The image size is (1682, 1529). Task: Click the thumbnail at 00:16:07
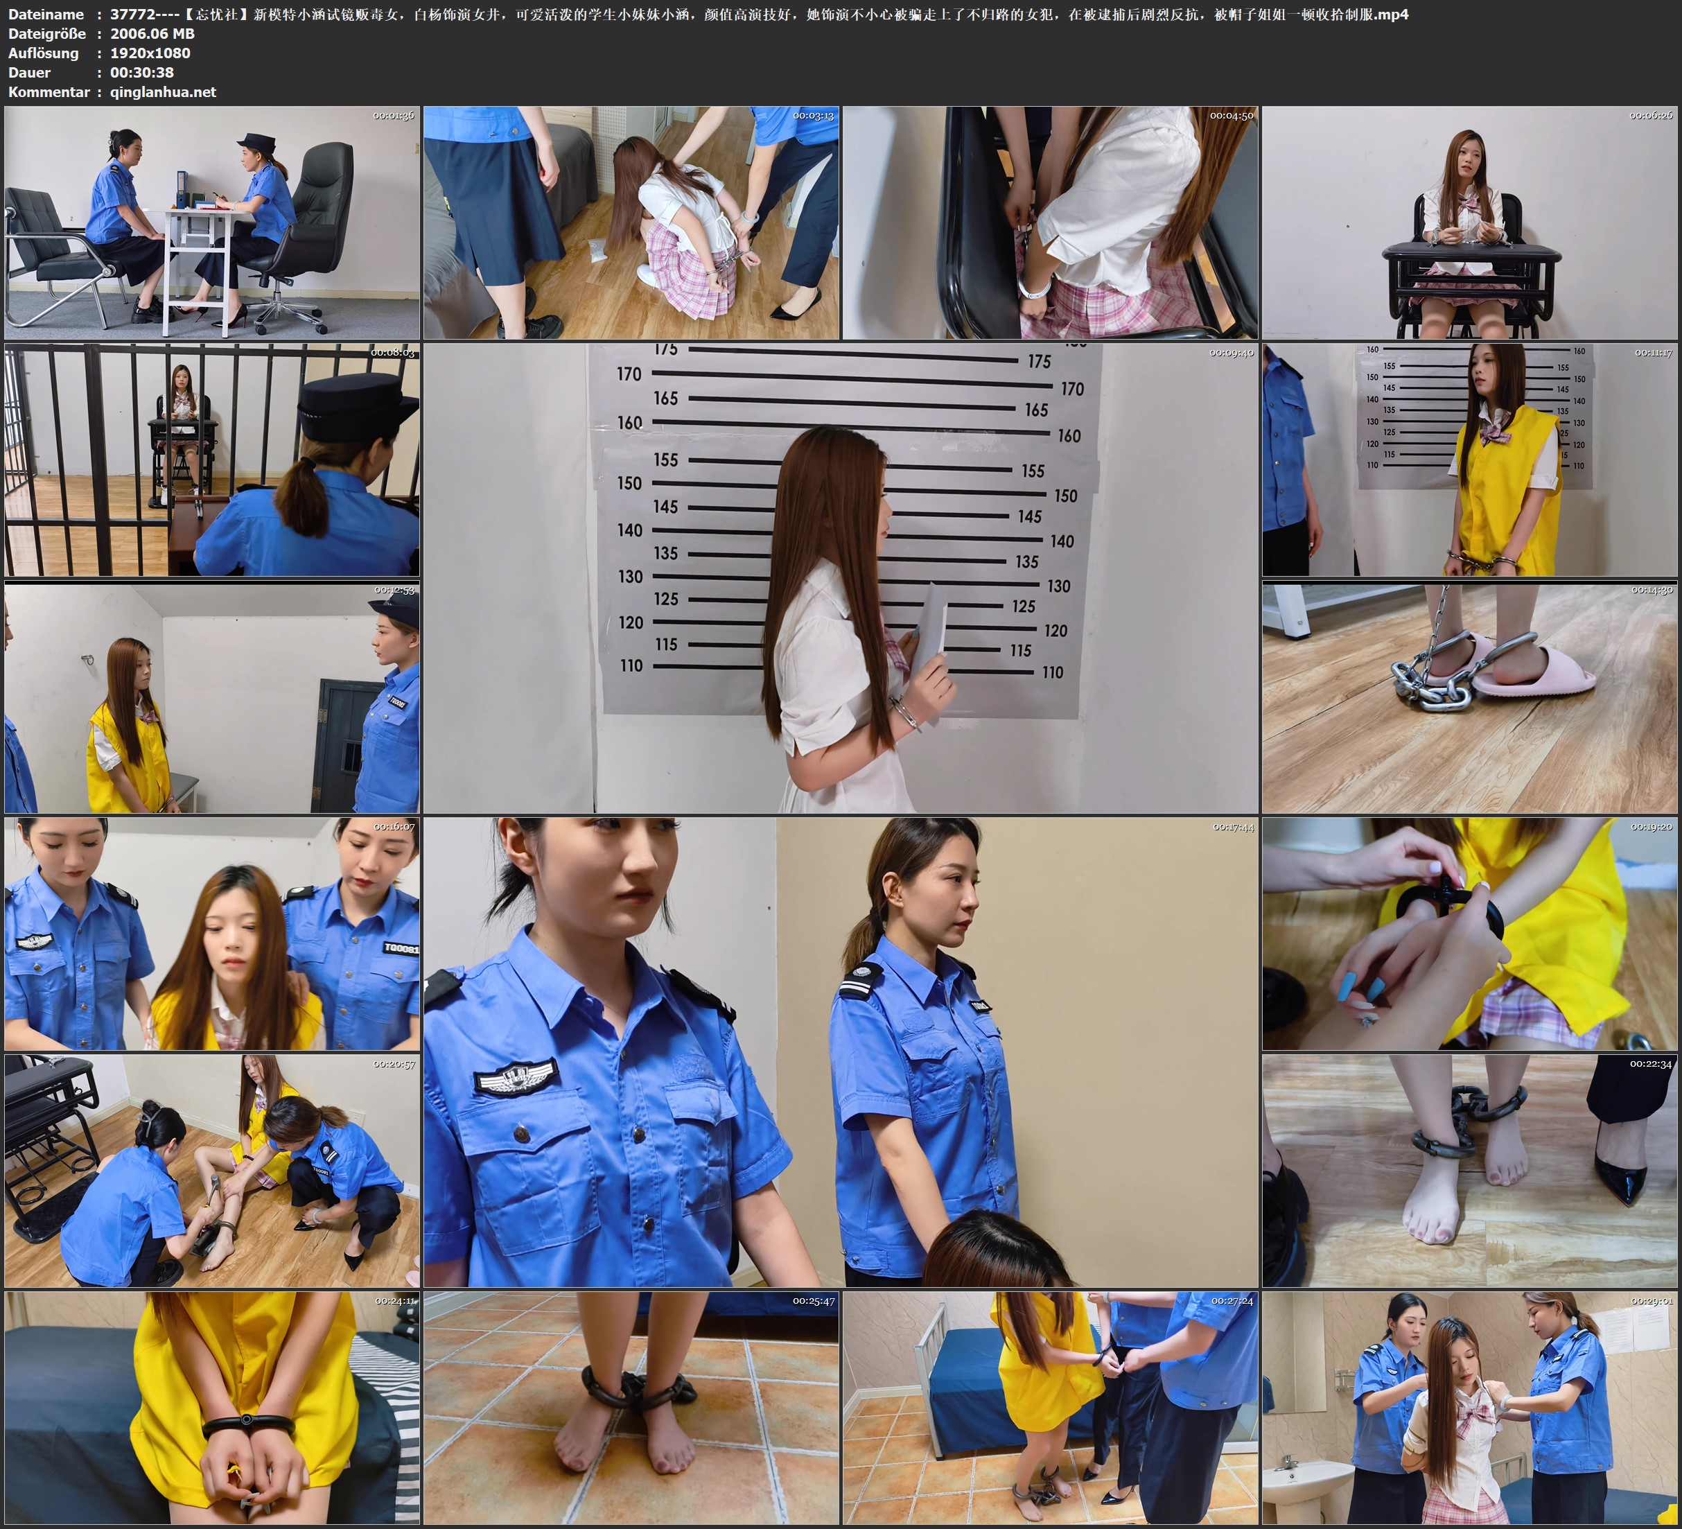212,934
